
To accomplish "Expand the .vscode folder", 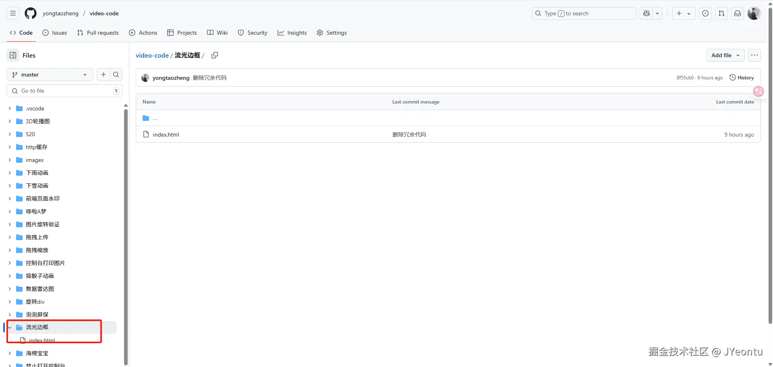I will click(10, 108).
